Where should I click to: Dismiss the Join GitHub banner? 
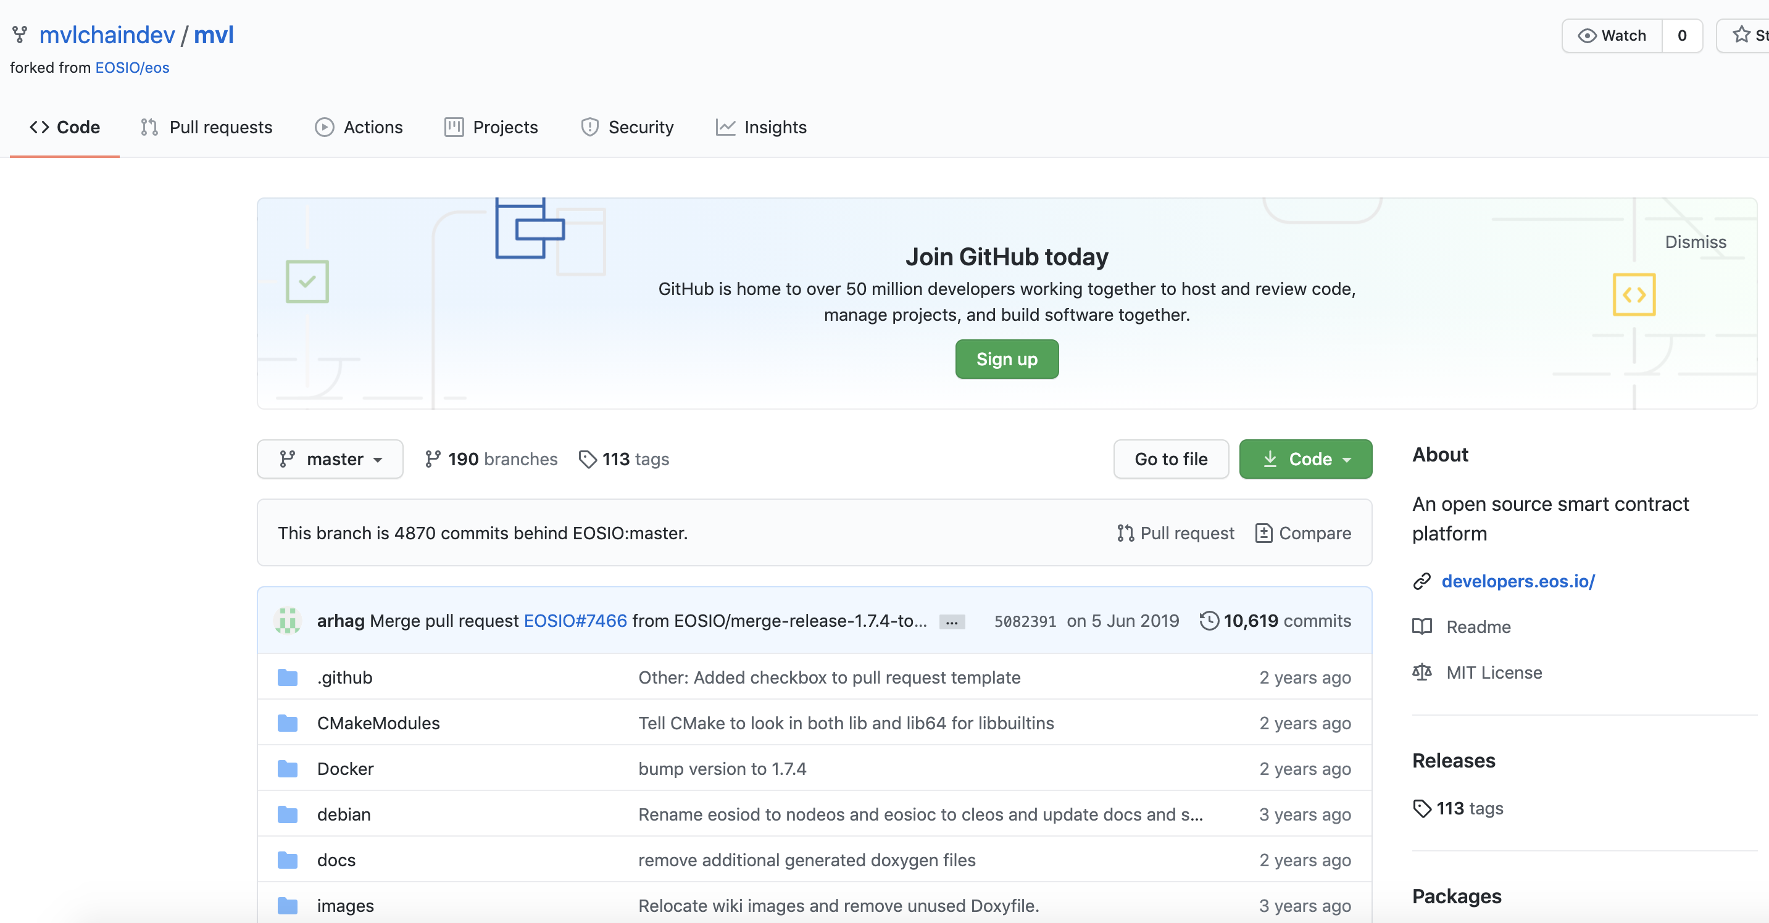click(1695, 242)
